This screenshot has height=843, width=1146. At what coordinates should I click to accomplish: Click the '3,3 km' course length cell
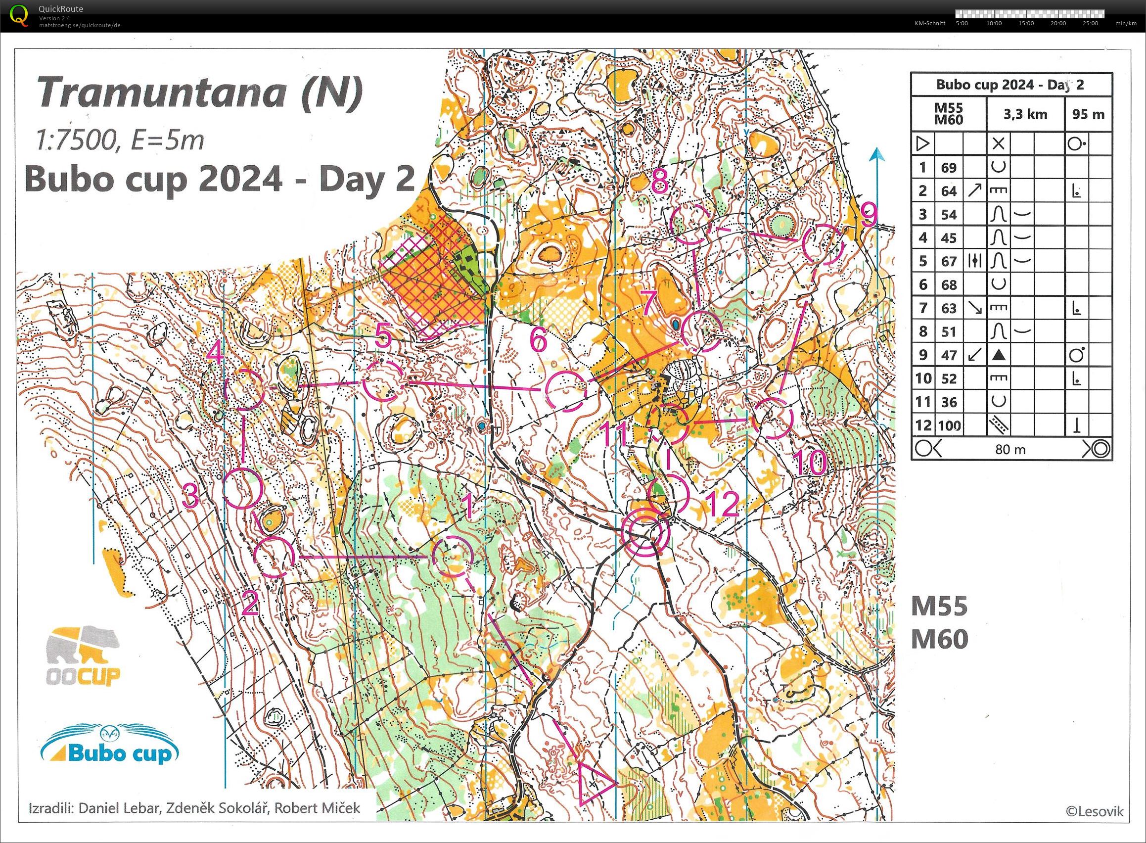click(x=1025, y=114)
